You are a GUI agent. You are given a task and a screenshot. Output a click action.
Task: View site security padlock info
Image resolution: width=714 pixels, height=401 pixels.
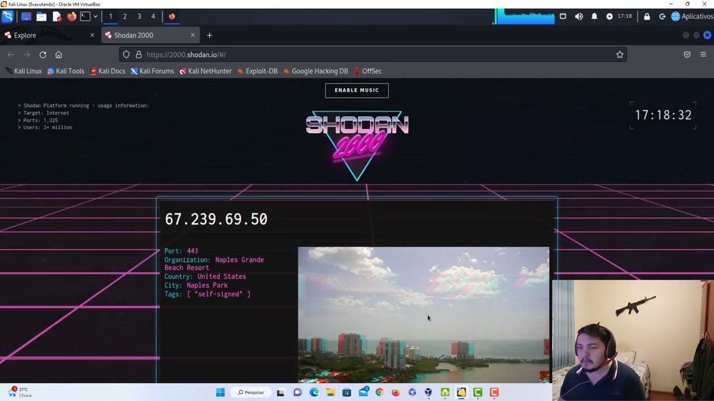coord(138,55)
